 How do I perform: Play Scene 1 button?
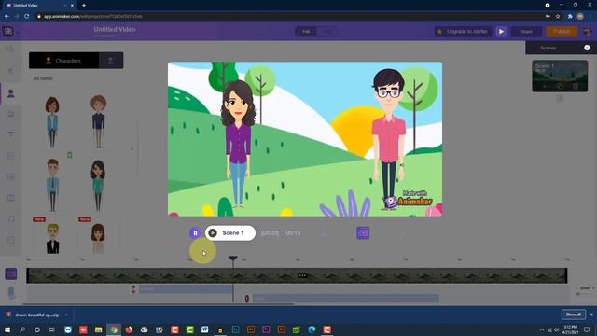tap(230, 232)
